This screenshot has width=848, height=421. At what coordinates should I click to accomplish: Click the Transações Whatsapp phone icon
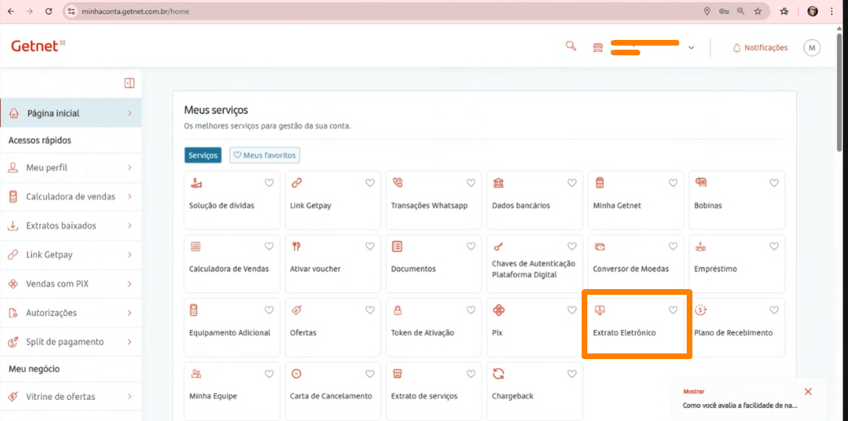pyautogui.click(x=398, y=182)
